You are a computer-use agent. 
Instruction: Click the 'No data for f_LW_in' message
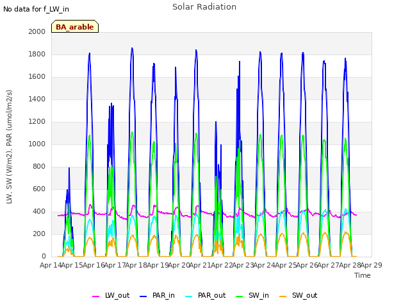coord(36,9)
